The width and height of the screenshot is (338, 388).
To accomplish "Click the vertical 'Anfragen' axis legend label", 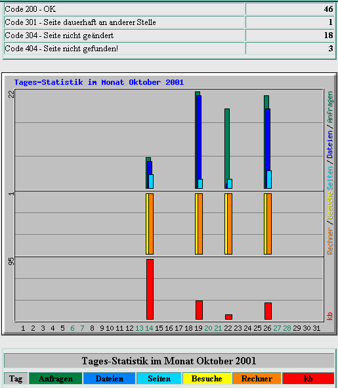I will pyautogui.click(x=330, y=107).
